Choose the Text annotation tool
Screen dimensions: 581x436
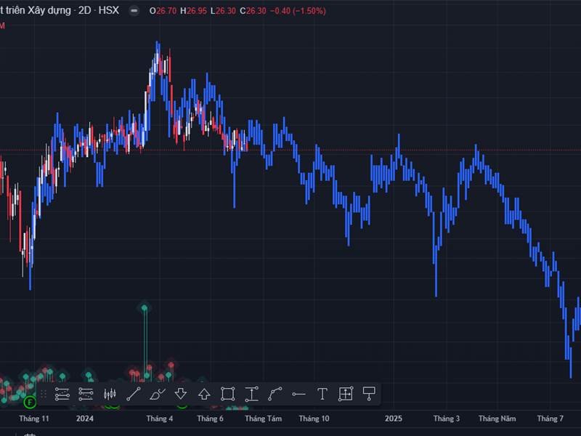pyautogui.click(x=322, y=394)
